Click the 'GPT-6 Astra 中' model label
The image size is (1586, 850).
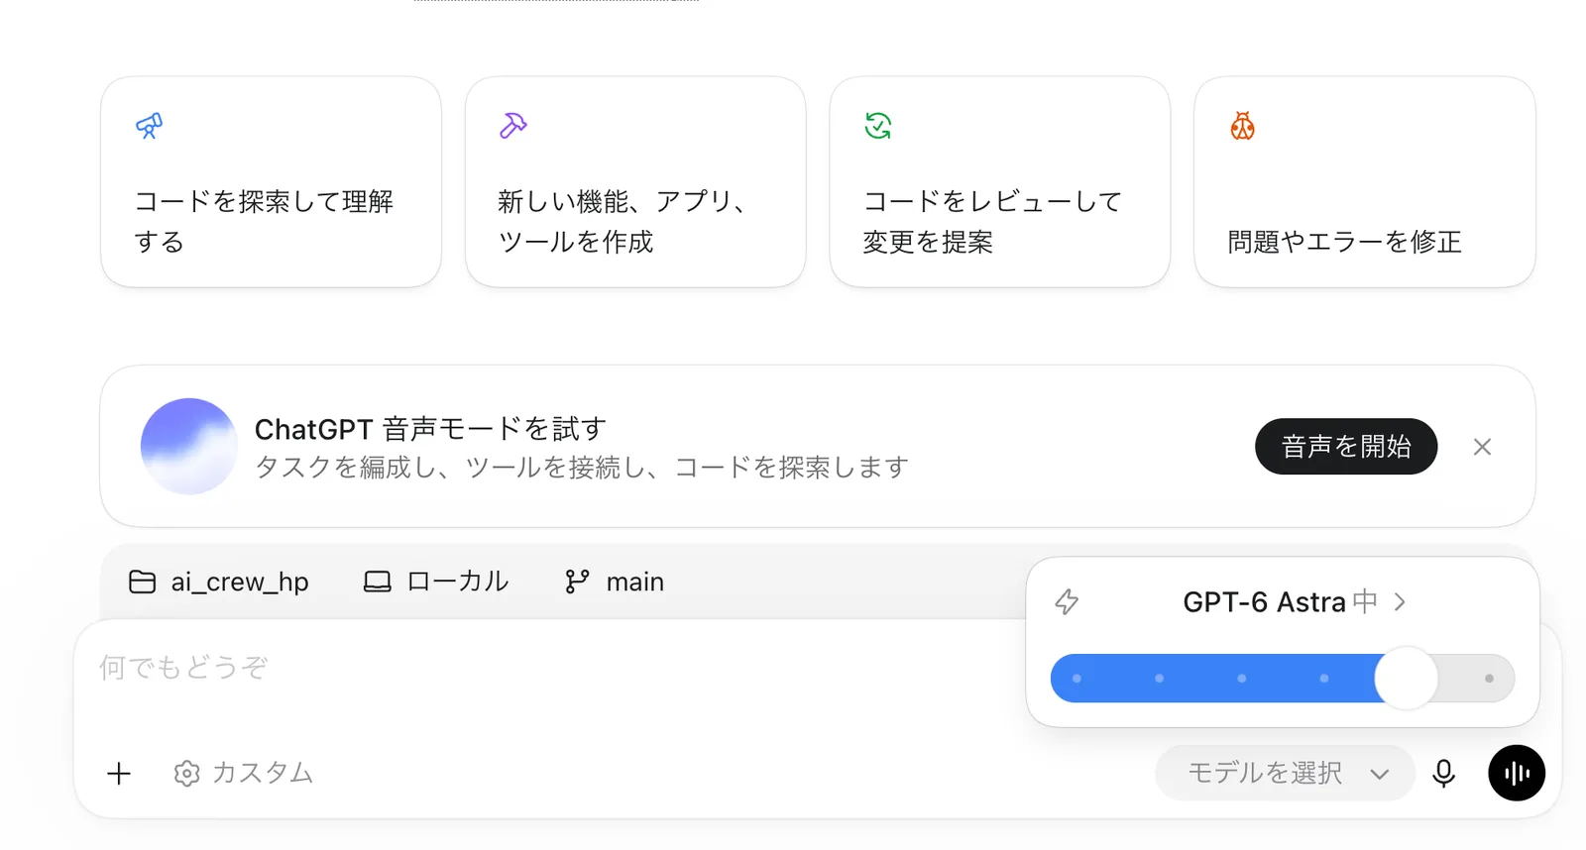1280,601
